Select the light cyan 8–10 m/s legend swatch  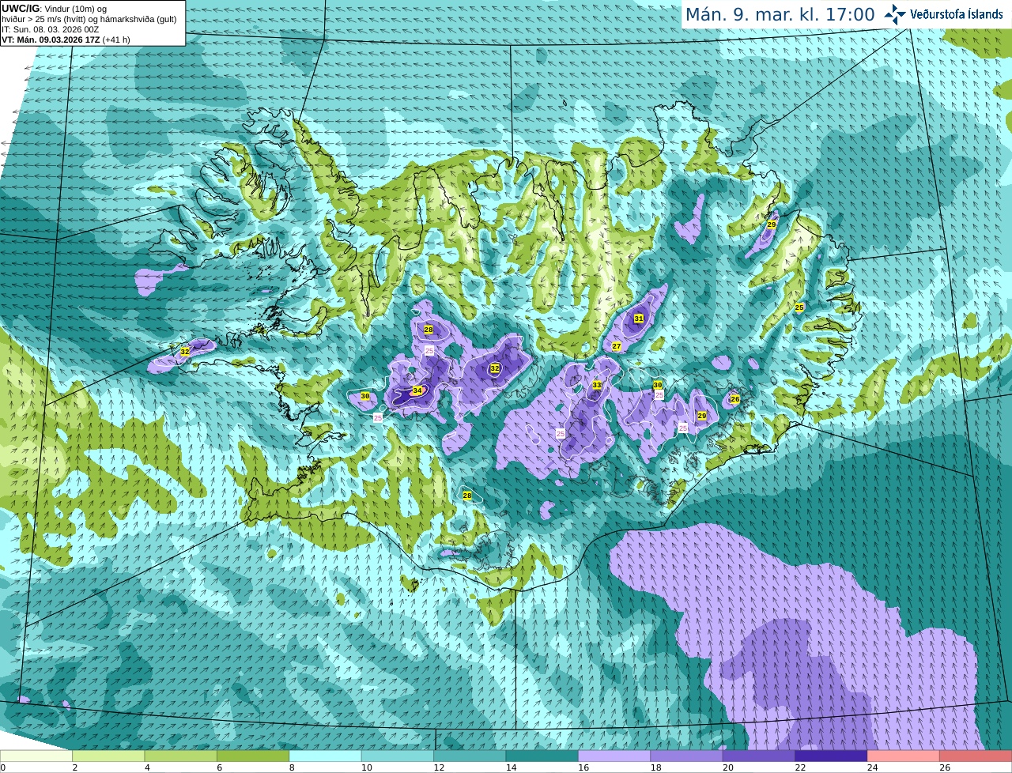(326, 756)
